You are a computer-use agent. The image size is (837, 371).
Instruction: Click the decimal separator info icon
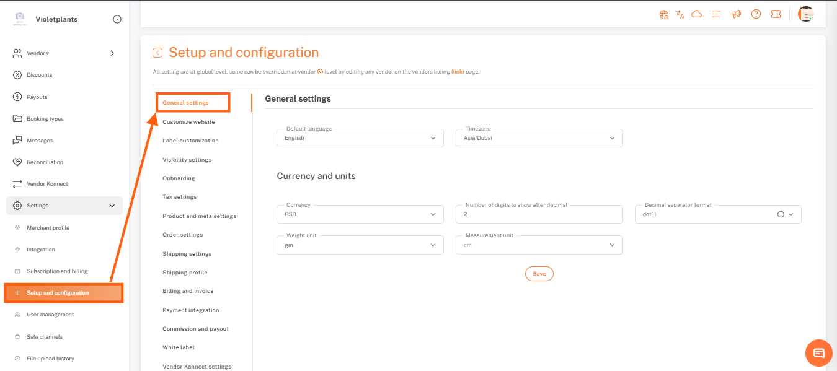(781, 214)
